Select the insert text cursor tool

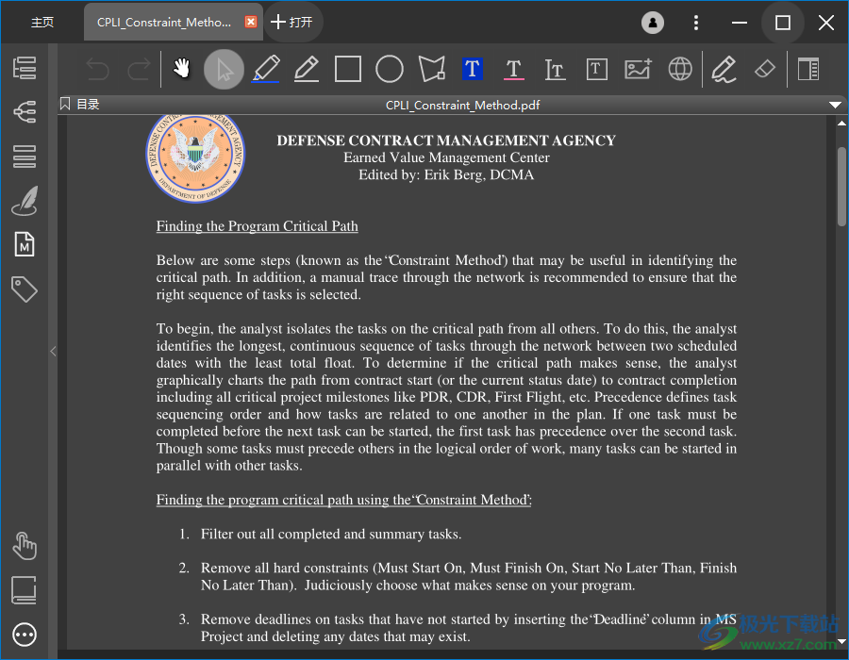click(555, 69)
